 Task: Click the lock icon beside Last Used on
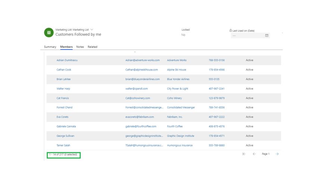(x=230, y=30)
